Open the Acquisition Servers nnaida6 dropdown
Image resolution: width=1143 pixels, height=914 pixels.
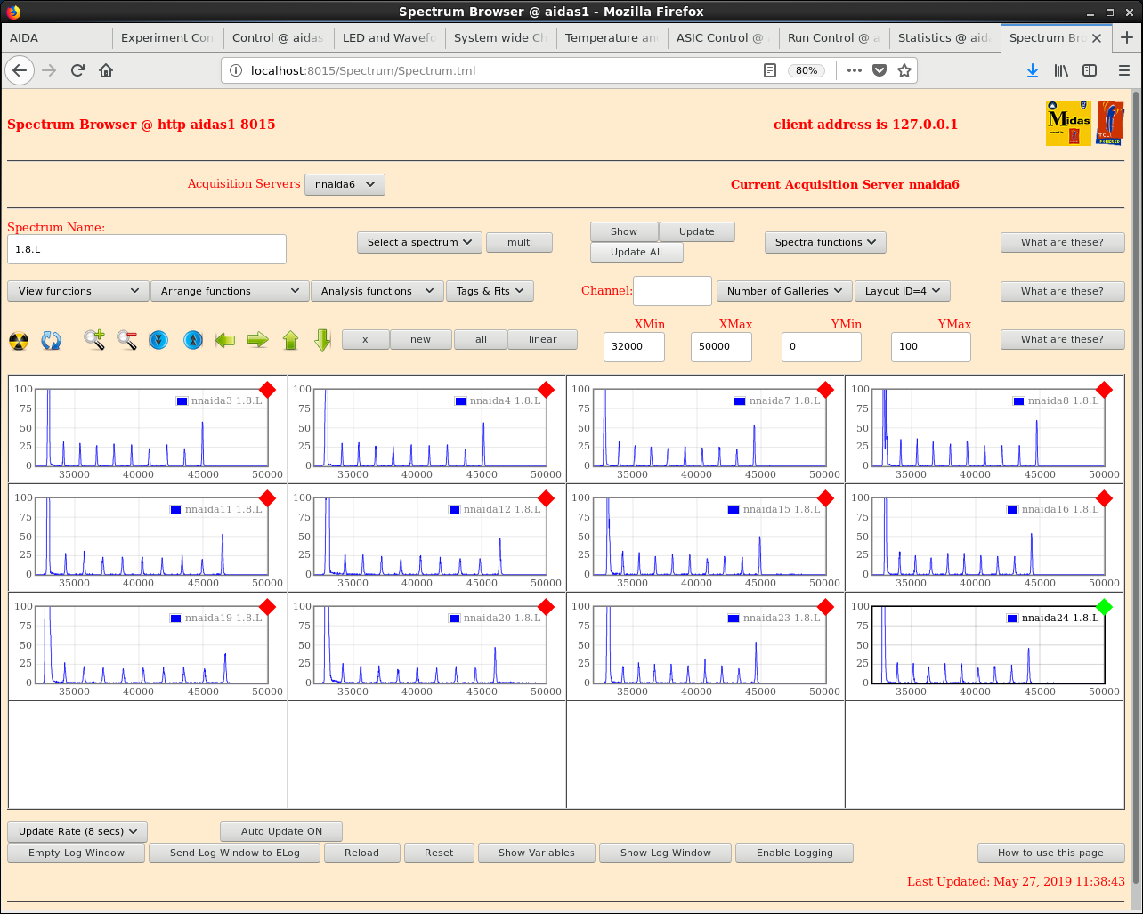[345, 184]
